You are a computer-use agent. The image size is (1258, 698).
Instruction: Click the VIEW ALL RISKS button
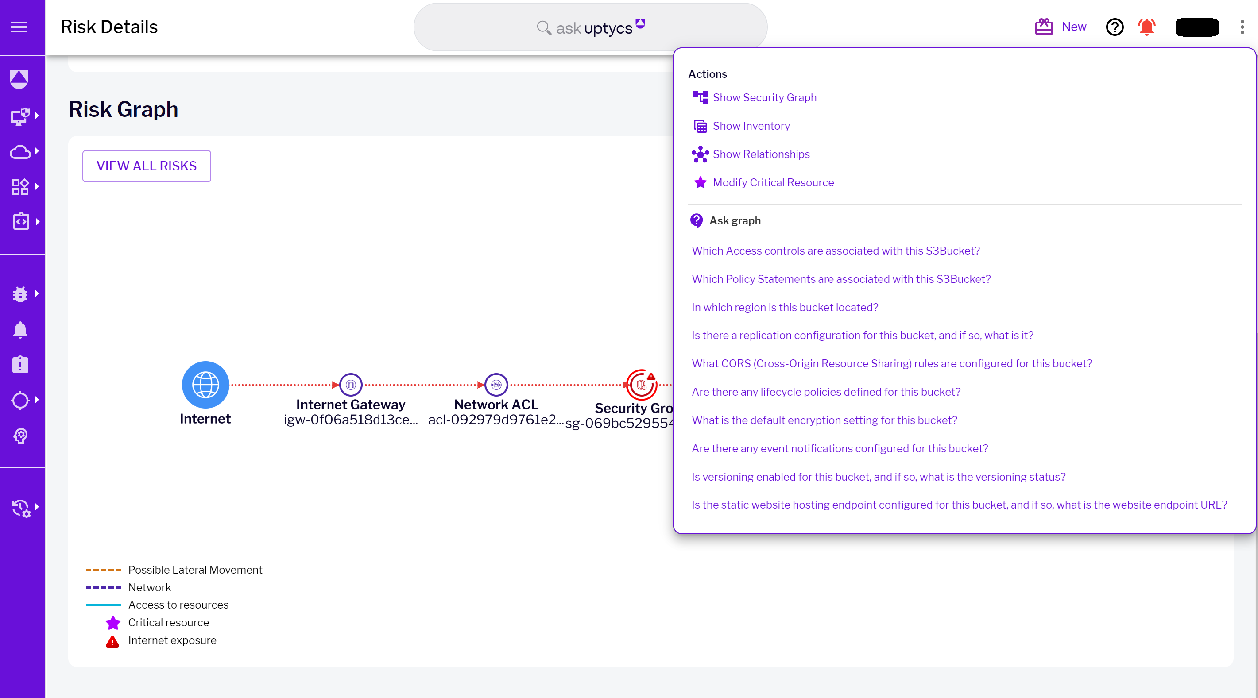tap(147, 166)
